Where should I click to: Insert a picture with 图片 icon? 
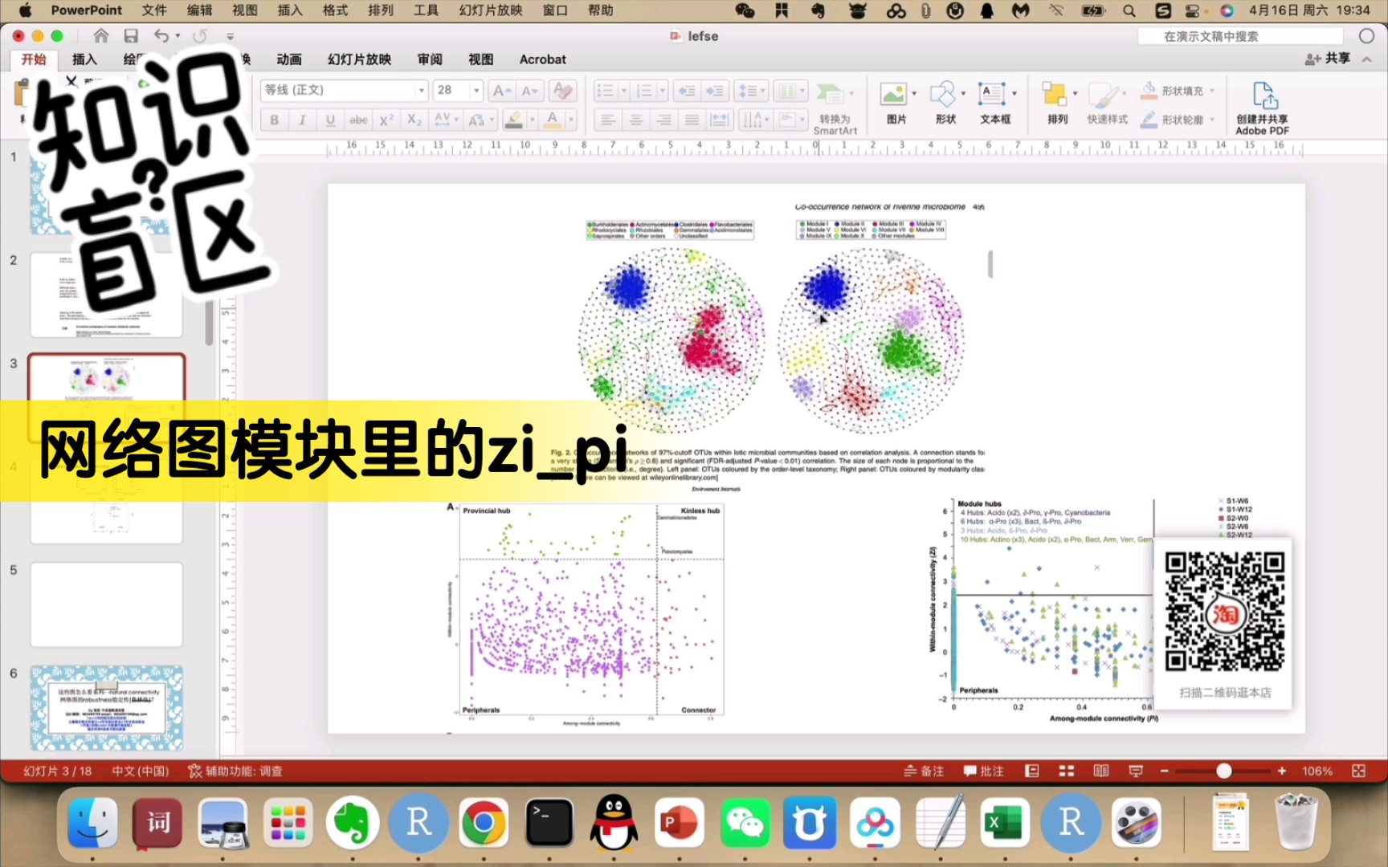896,104
